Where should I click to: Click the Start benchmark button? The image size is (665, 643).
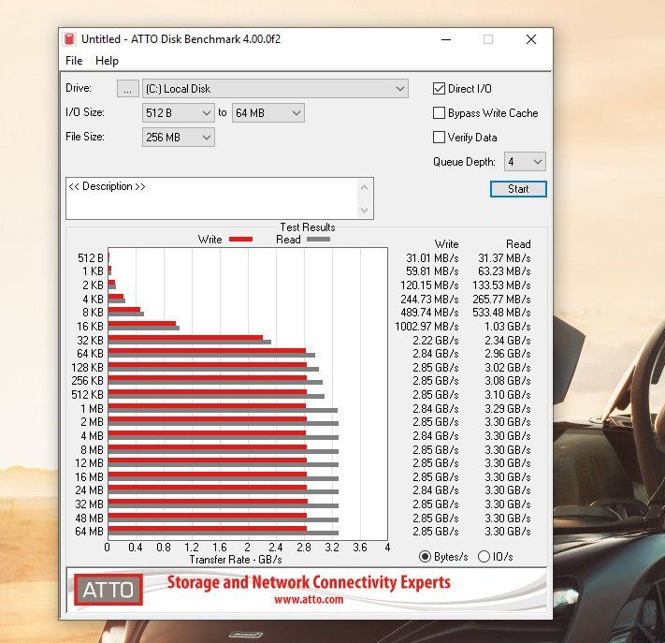(x=518, y=189)
